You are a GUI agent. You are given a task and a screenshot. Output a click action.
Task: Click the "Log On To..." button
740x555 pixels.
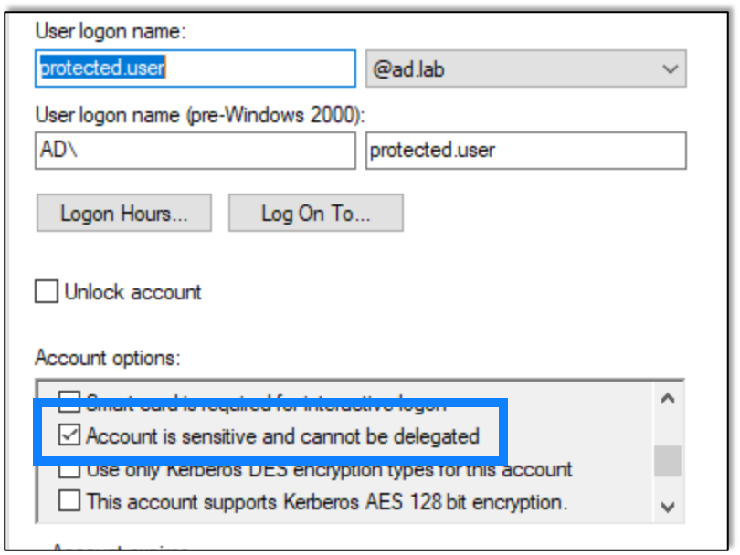pyautogui.click(x=315, y=213)
